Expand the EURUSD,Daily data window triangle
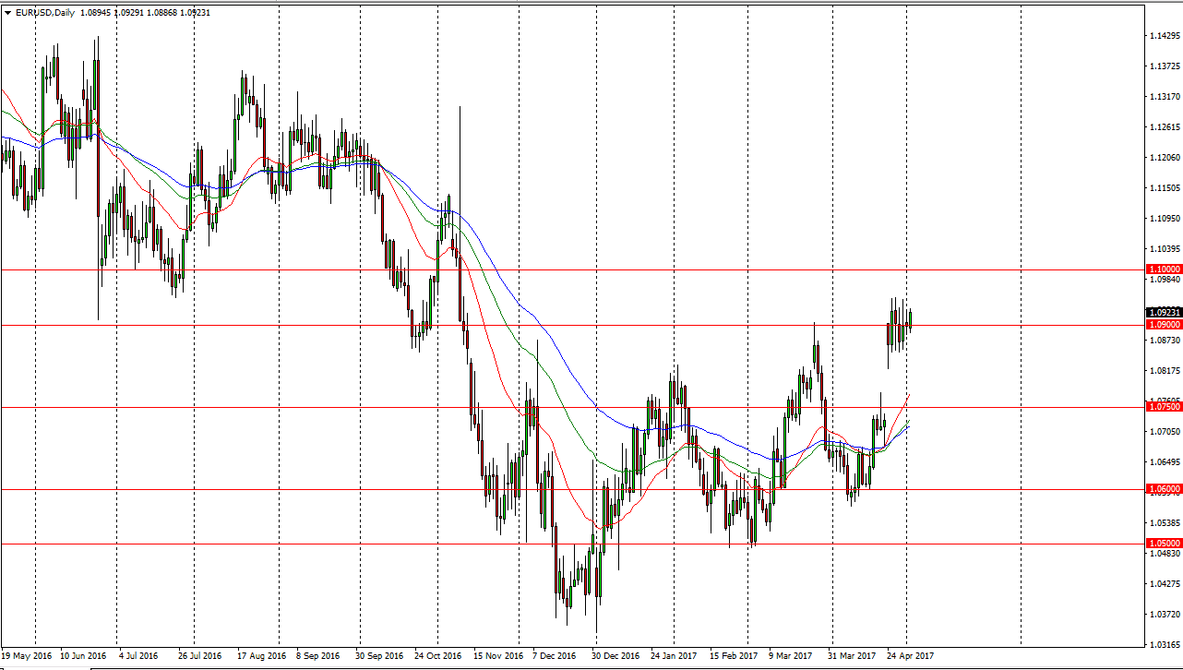The width and height of the screenshot is (1183, 670). 9,13
